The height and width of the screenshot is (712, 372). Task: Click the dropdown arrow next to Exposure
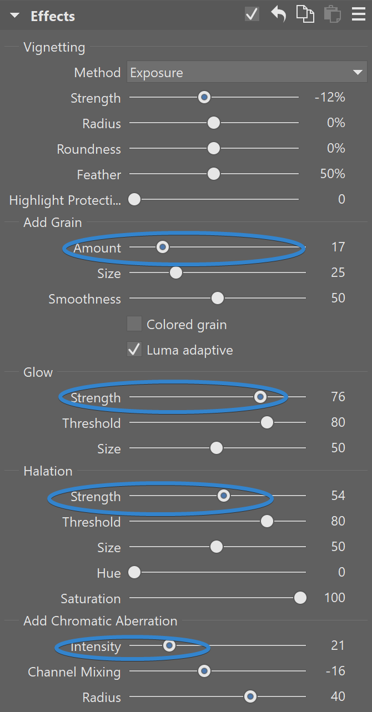(357, 73)
